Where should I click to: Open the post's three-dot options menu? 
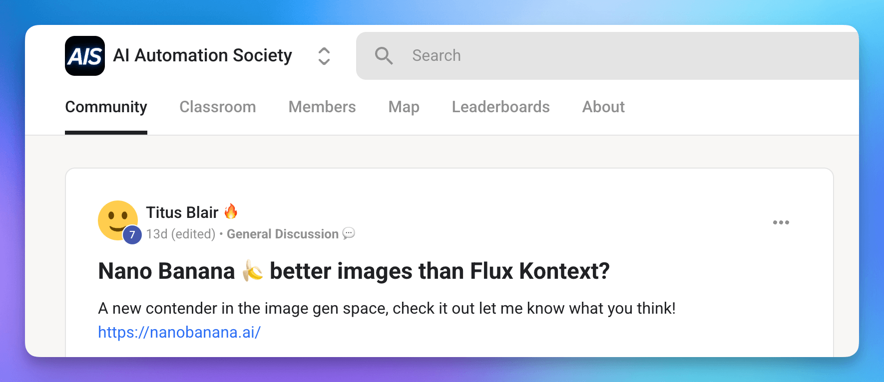click(781, 222)
